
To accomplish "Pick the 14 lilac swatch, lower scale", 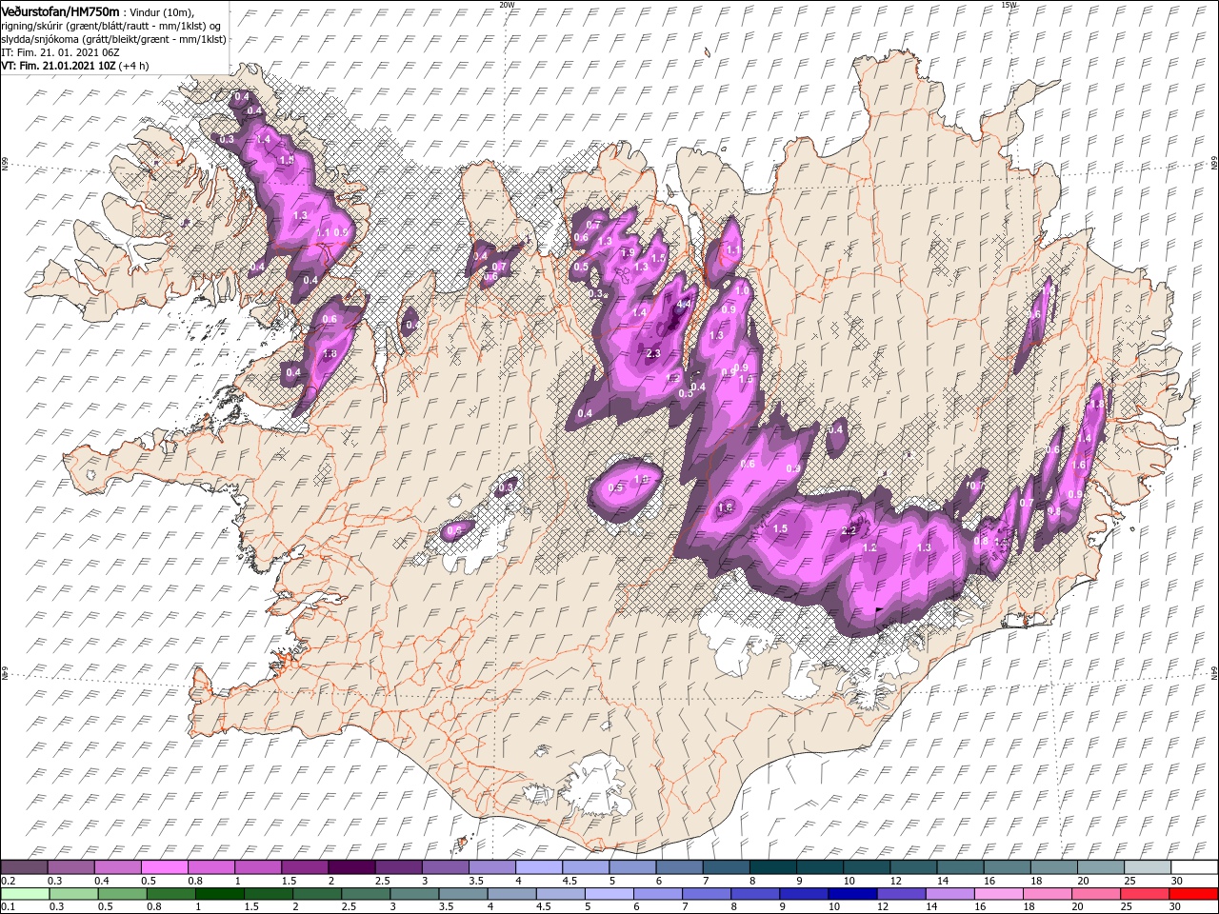I will click(949, 894).
